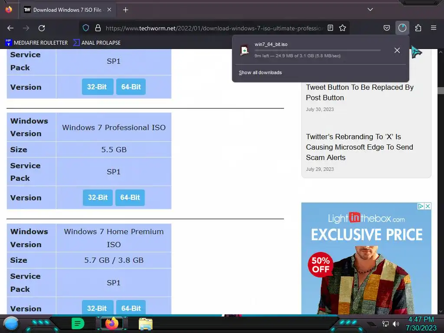Screen dimensions: 444x333
Task: Select the Windows 7 Professional ISO text
Action: [114, 127]
